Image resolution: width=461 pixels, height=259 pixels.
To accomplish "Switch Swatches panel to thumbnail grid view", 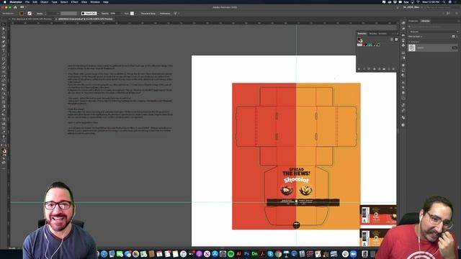I will [x=396, y=40].
